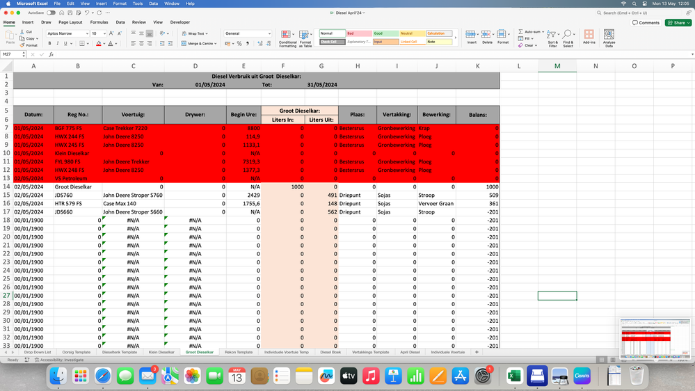Click the Orientation text angle icon
This screenshot has height=391, width=695.
(162, 33)
